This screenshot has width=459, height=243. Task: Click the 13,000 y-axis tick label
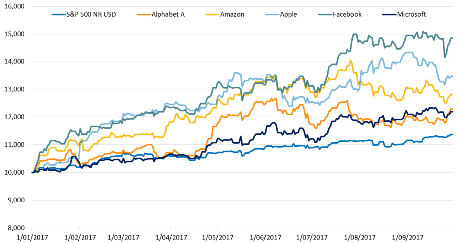(x=15, y=89)
